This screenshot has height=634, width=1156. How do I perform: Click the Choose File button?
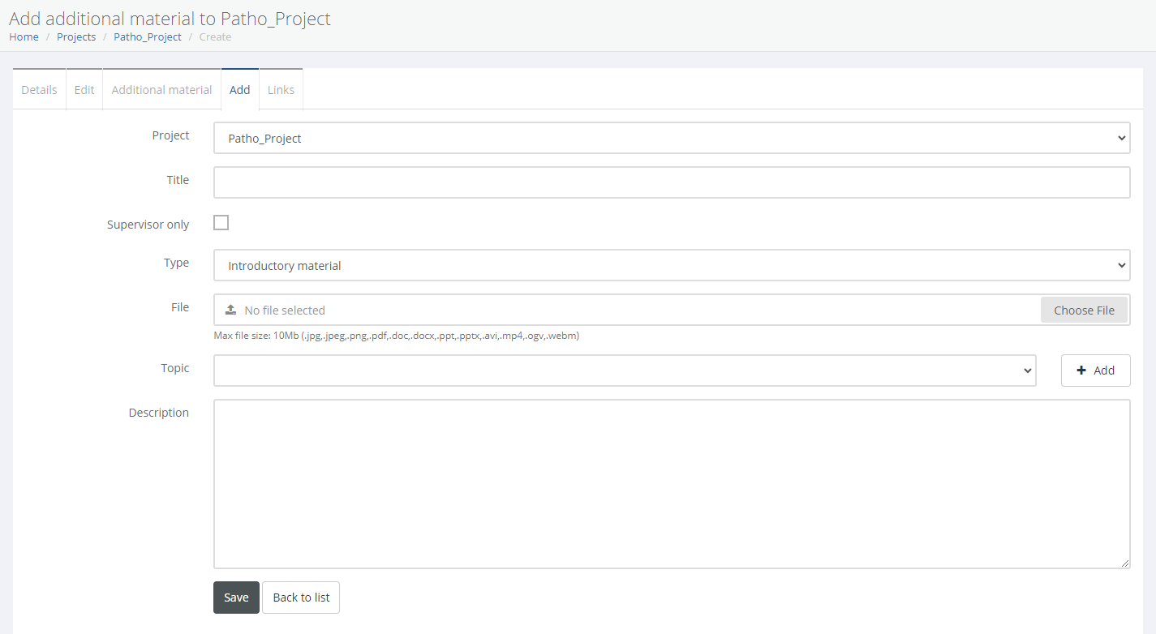coord(1084,310)
